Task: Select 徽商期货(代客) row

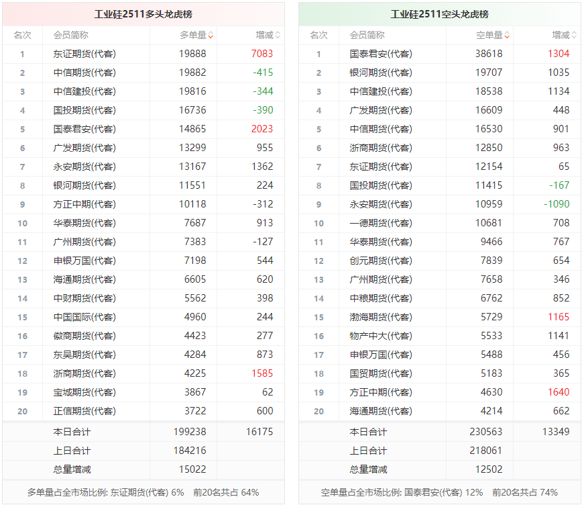Action: click(x=143, y=336)
